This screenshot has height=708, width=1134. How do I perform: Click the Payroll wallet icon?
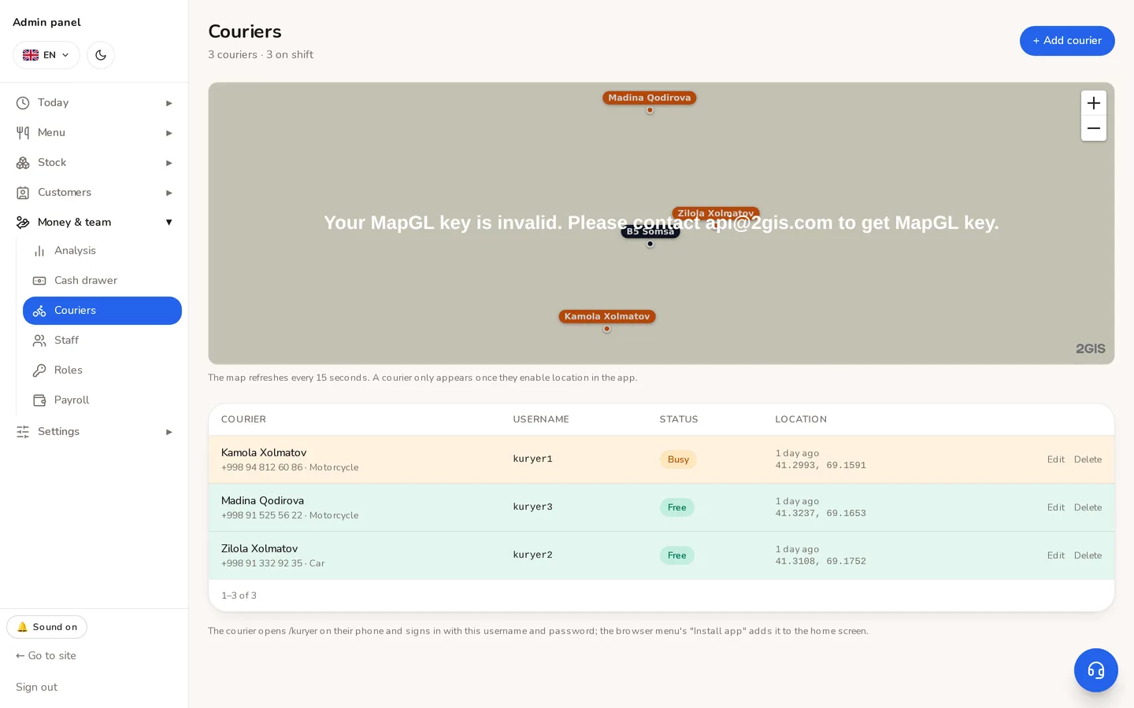tap(39, 400)
